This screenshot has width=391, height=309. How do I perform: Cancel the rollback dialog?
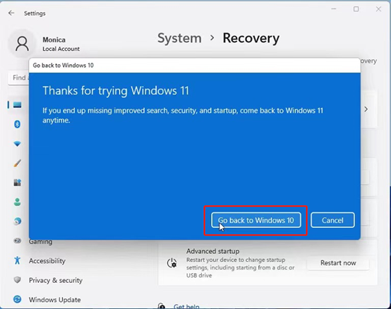(x=332, y=220)
